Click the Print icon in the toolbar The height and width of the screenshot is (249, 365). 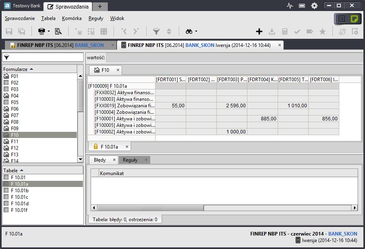[x=41, y=31]
